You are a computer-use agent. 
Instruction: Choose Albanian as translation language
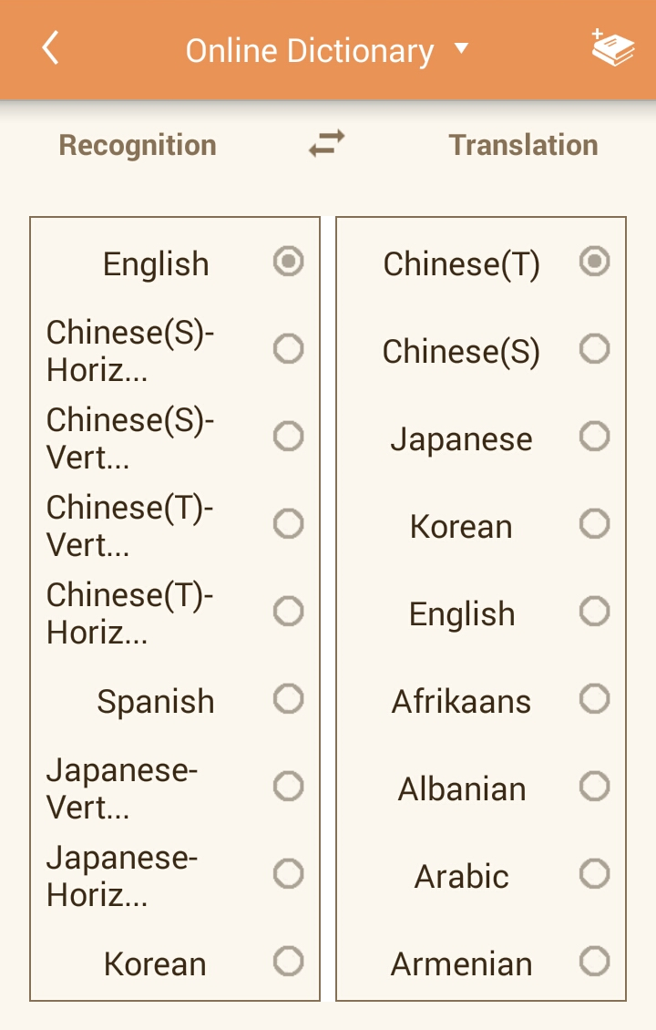point(594,787)
